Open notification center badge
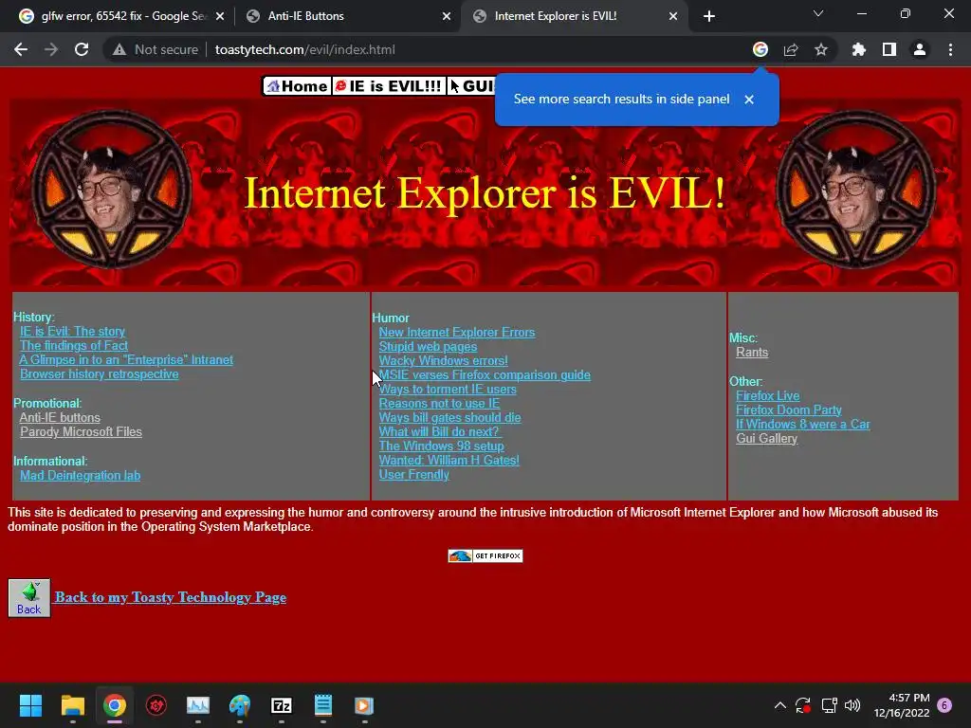Image resolution: width=971 pixels, height=728 pixels. click(944, 705)
